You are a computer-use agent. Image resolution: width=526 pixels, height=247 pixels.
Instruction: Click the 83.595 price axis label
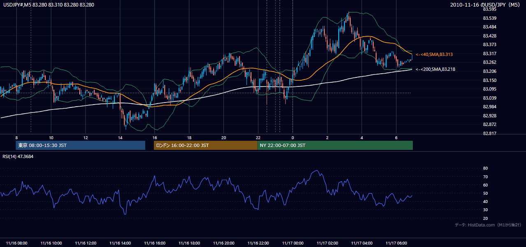pyautogui.click(x=489, y=9)
